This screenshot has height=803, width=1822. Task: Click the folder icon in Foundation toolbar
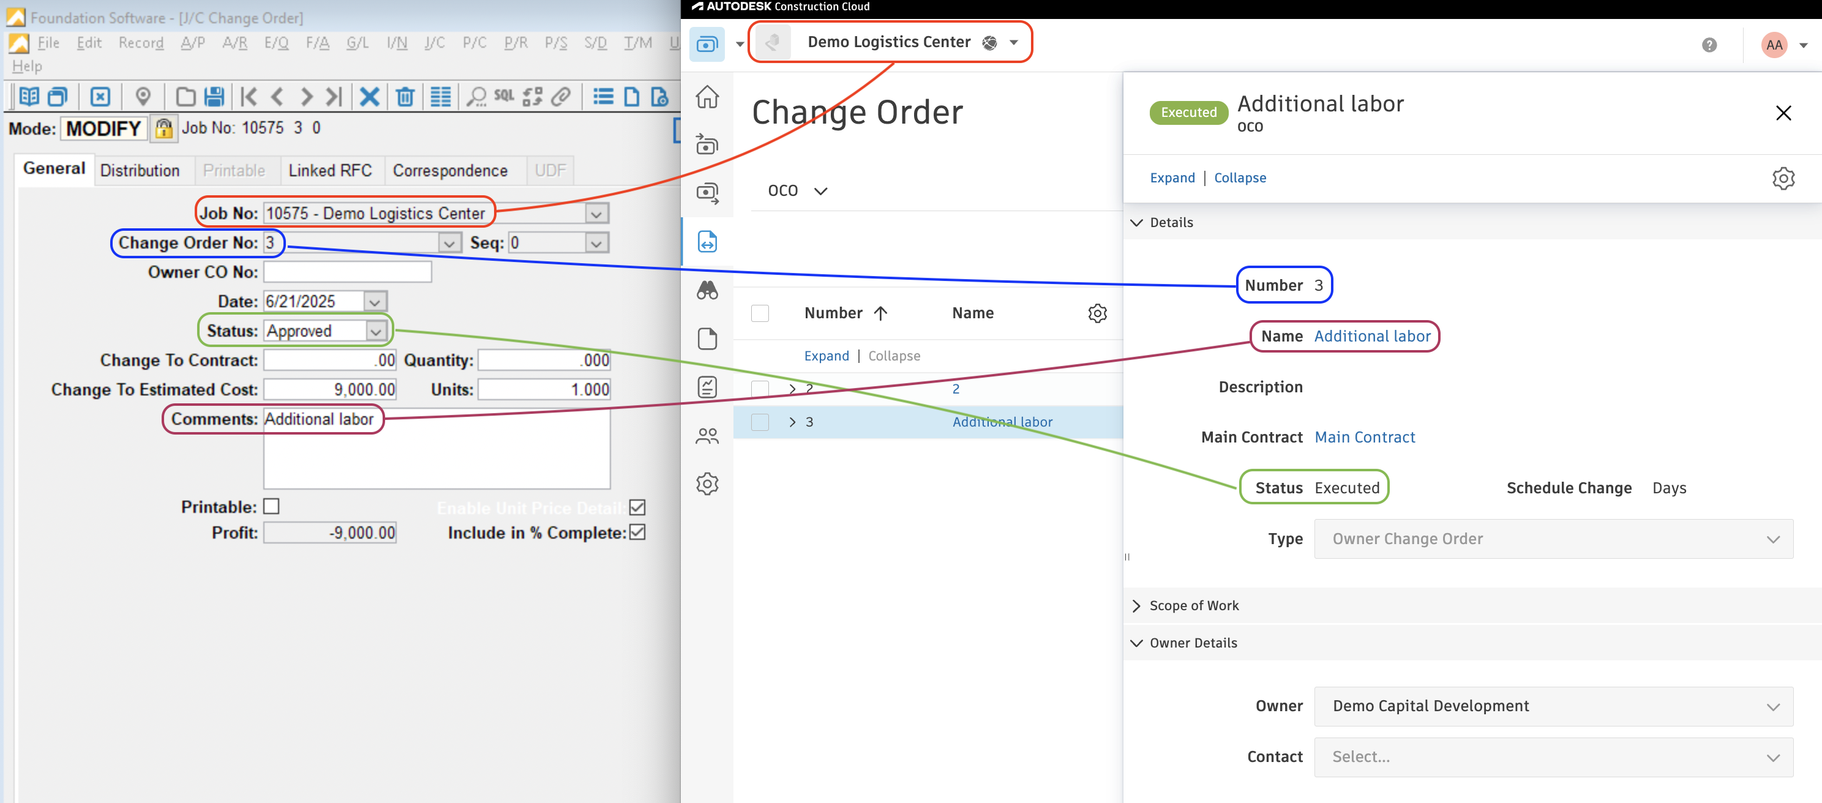(186, 96)
